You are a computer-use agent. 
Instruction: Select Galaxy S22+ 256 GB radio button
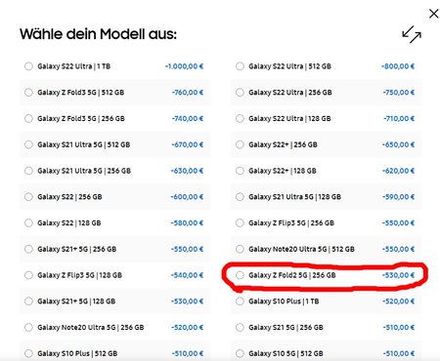(240, 144)
